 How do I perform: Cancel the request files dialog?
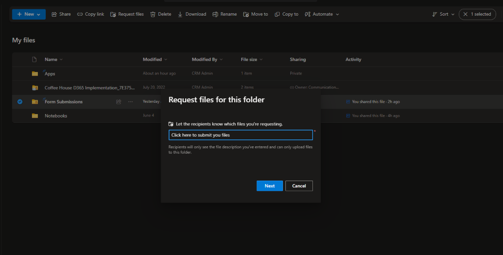click(299, 186)
